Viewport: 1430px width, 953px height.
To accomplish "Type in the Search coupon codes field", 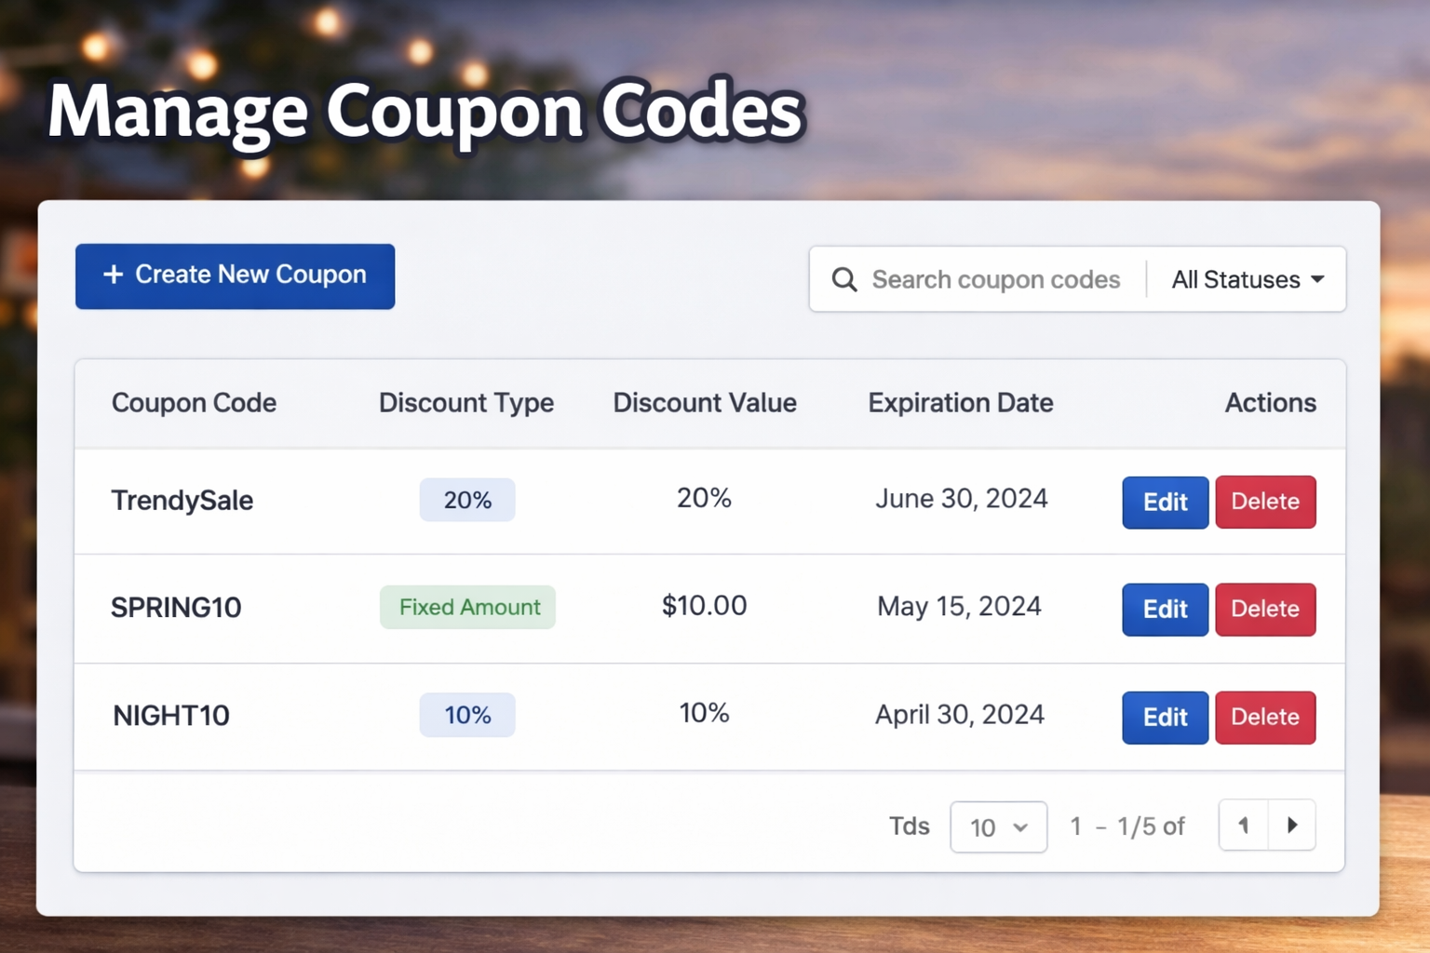I will [x=995, y=279].
